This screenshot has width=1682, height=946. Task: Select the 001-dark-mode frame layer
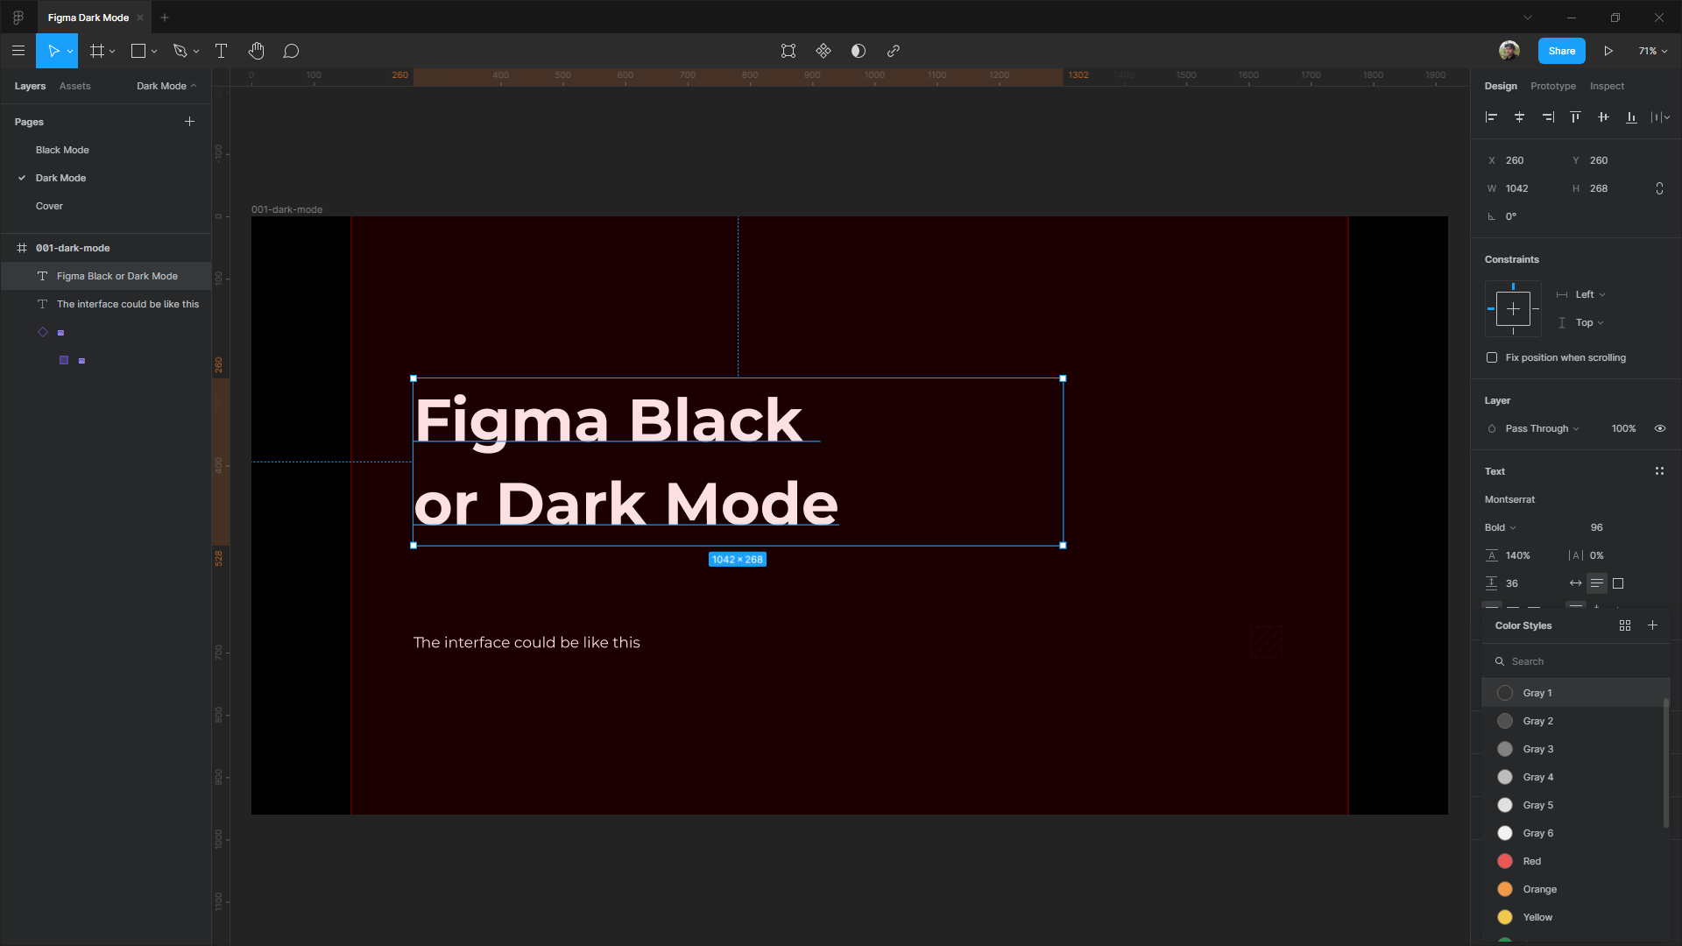click(105, 248)
